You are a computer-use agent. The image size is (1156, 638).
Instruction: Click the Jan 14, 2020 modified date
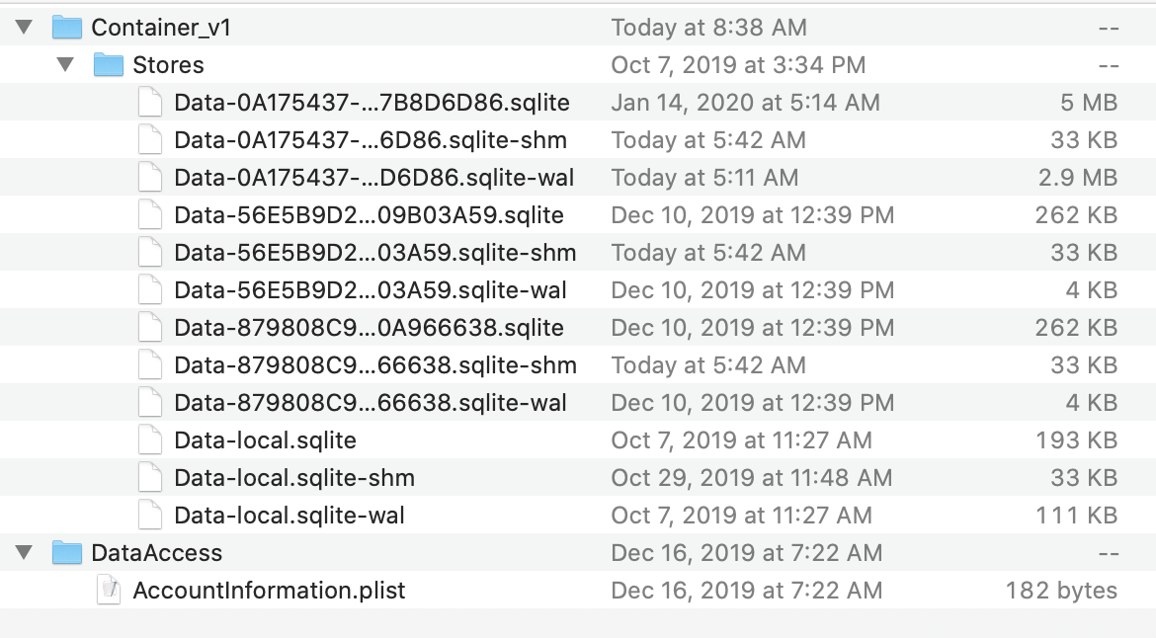745,103
